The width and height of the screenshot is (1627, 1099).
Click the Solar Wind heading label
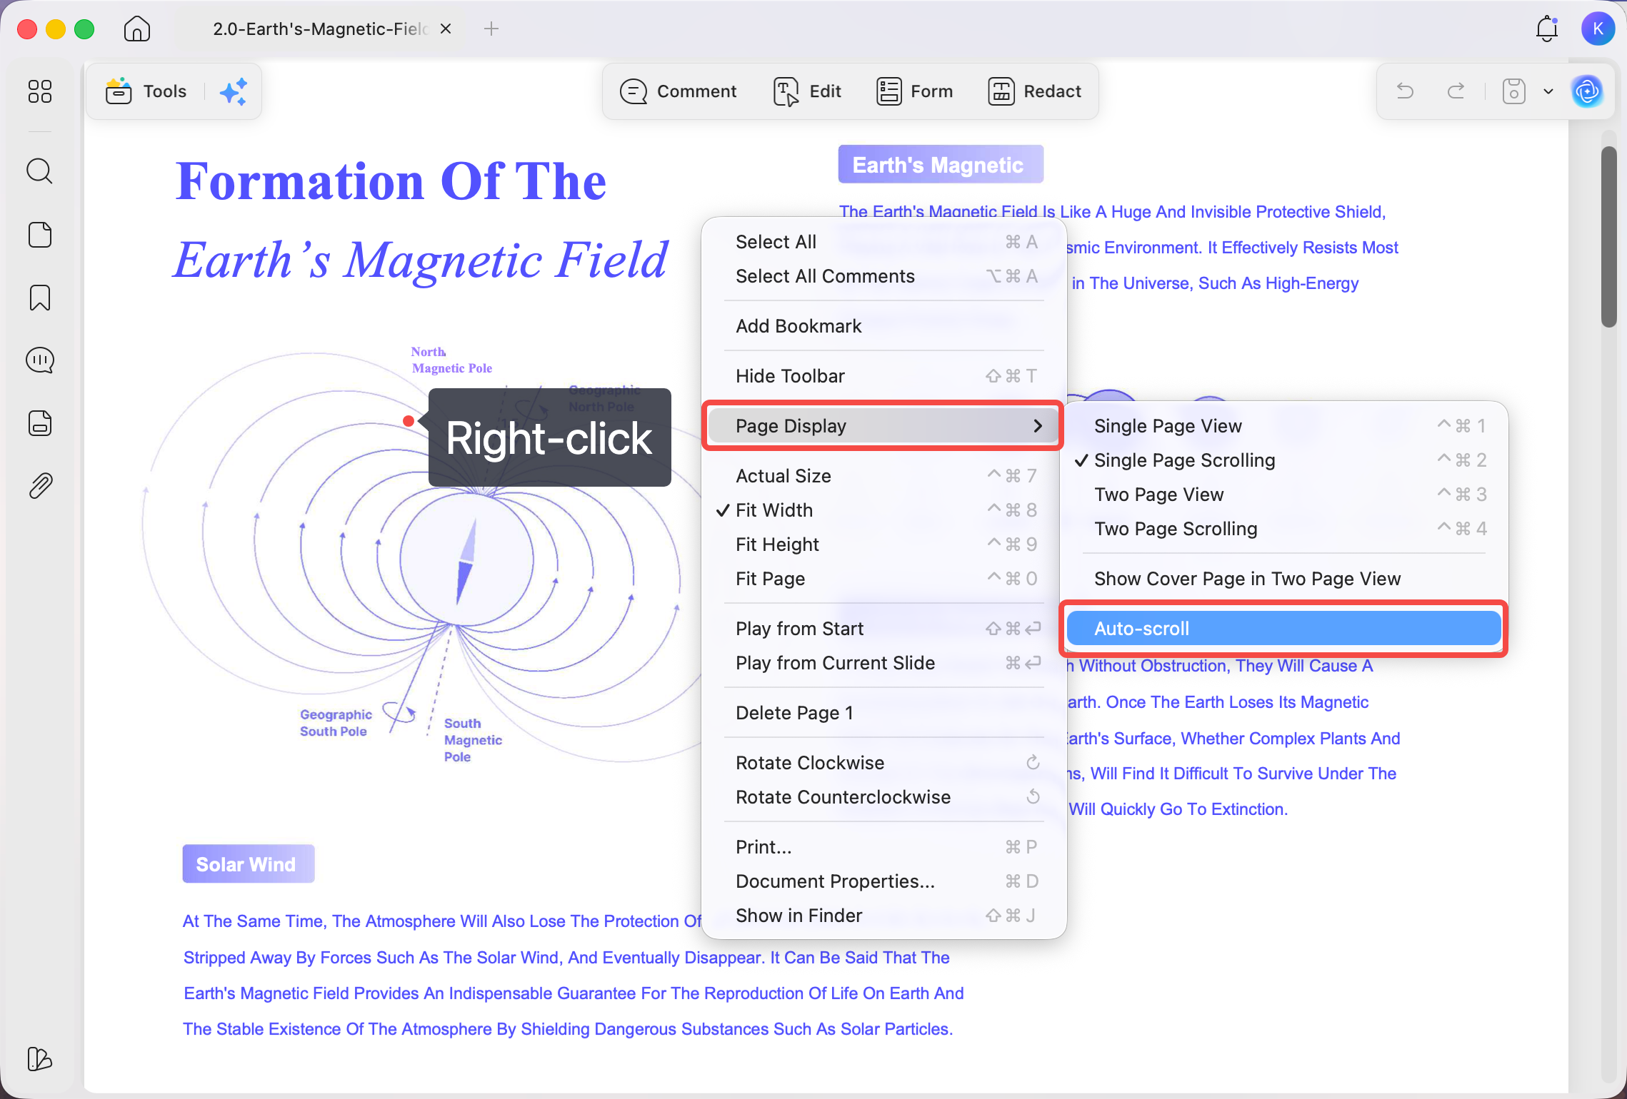pos(248,864)
